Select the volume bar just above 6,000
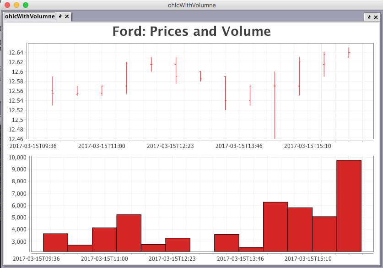 pyautogui.click(x=275, y=227)
